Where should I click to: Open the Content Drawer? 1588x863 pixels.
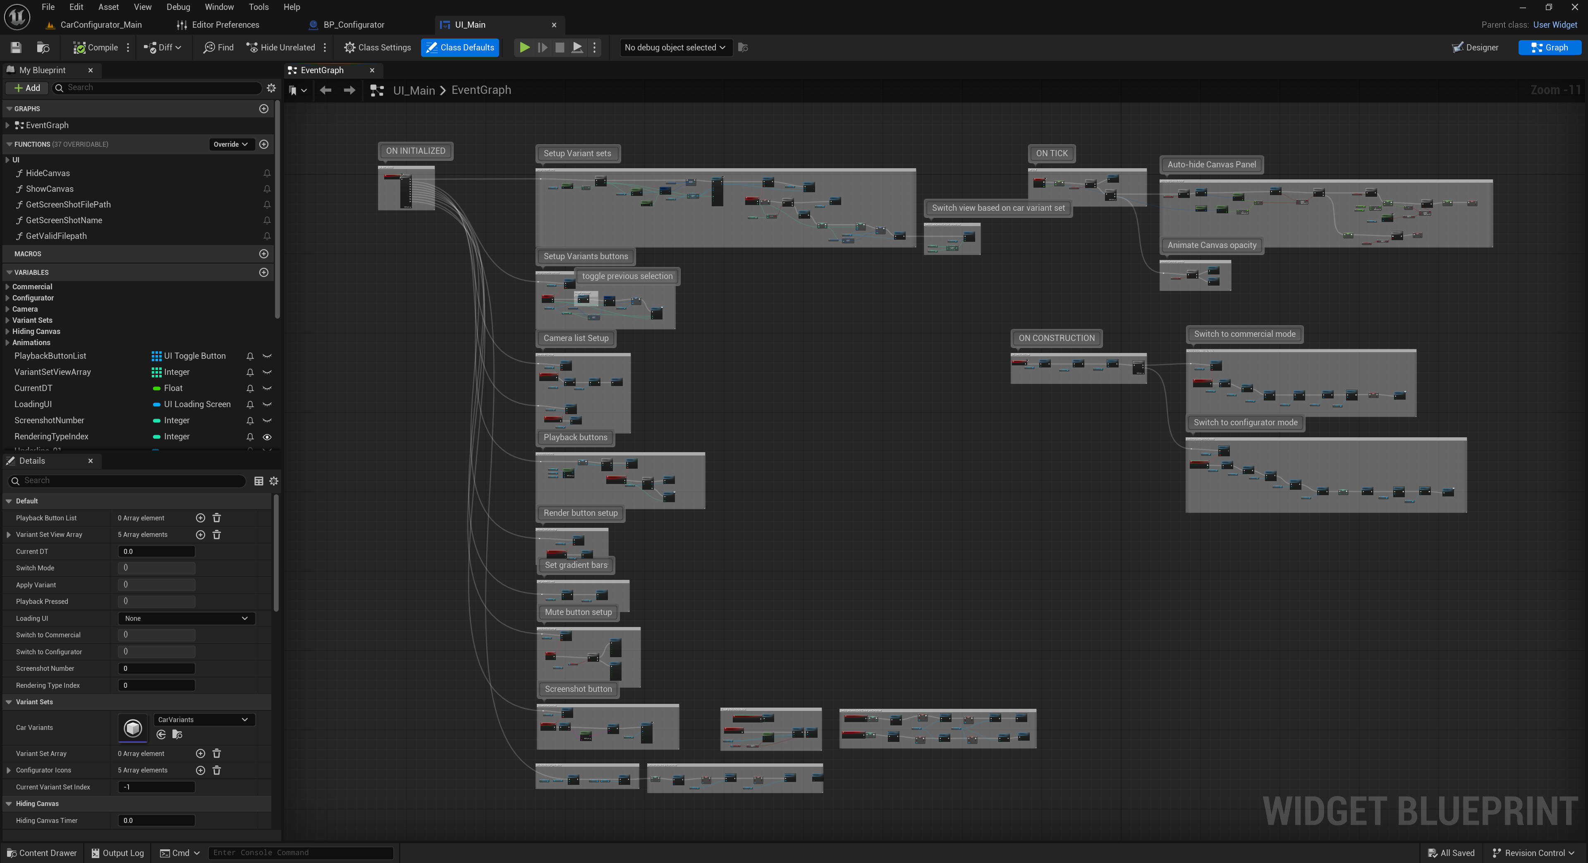(42, 853)
